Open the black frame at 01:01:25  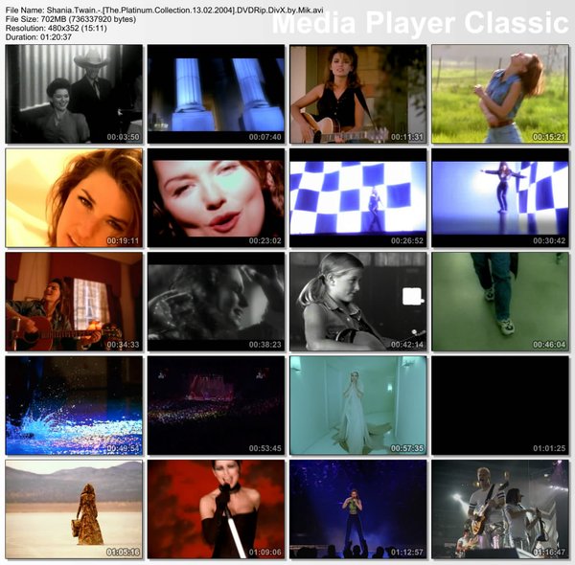500,406
